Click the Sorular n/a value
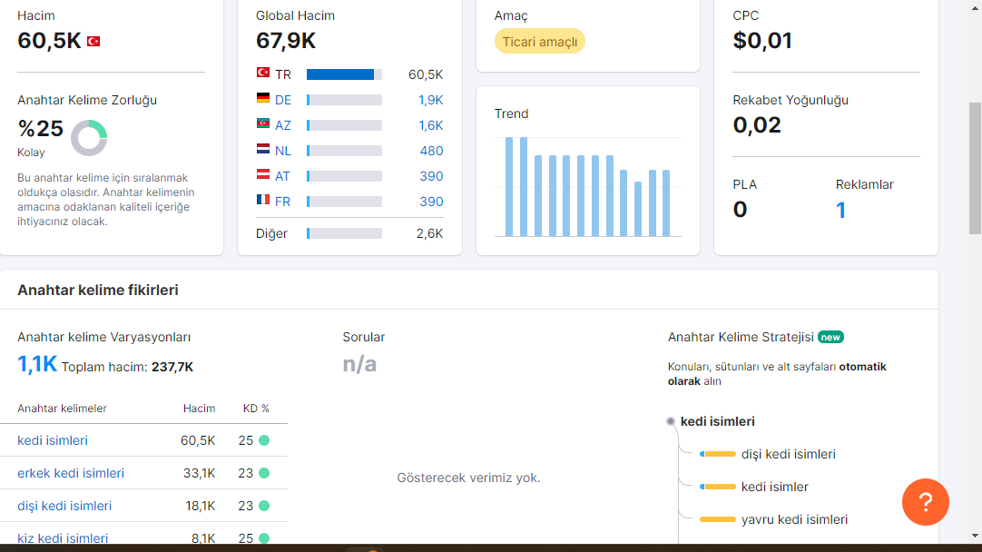982x552 pixels. tap(359, 365)
